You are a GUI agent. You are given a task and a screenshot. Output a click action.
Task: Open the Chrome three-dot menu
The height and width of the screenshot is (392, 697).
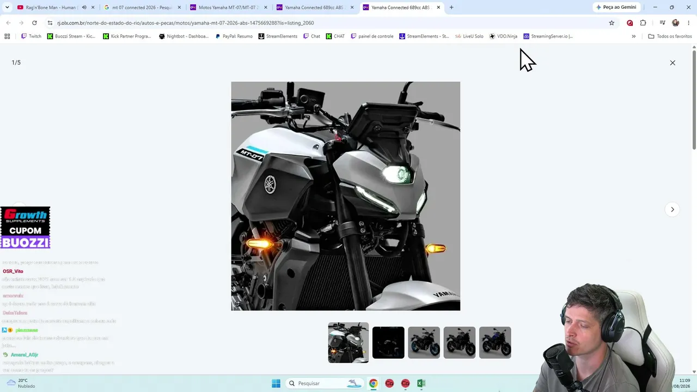pyautogui.click(x=689, y=23)
